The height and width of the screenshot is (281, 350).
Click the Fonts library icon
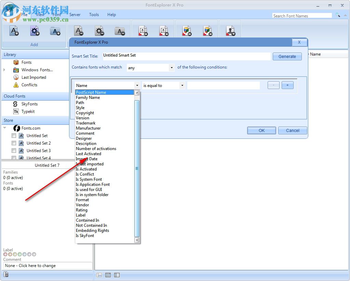coord(16,62)
